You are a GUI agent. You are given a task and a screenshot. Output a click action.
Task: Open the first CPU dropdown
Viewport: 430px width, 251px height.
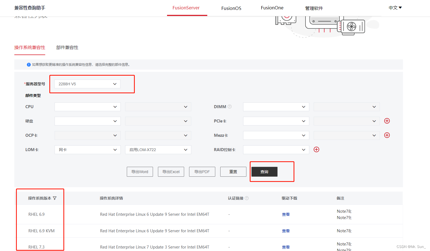point(88,107)
